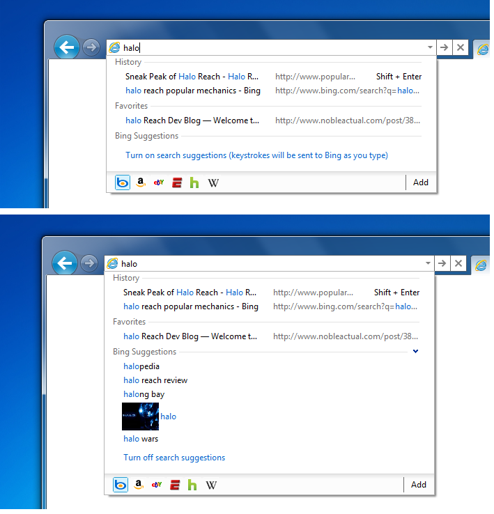Collapse Bing Suggestions chevron in bottom window
The image size is (494, 514).
point(416,352)
